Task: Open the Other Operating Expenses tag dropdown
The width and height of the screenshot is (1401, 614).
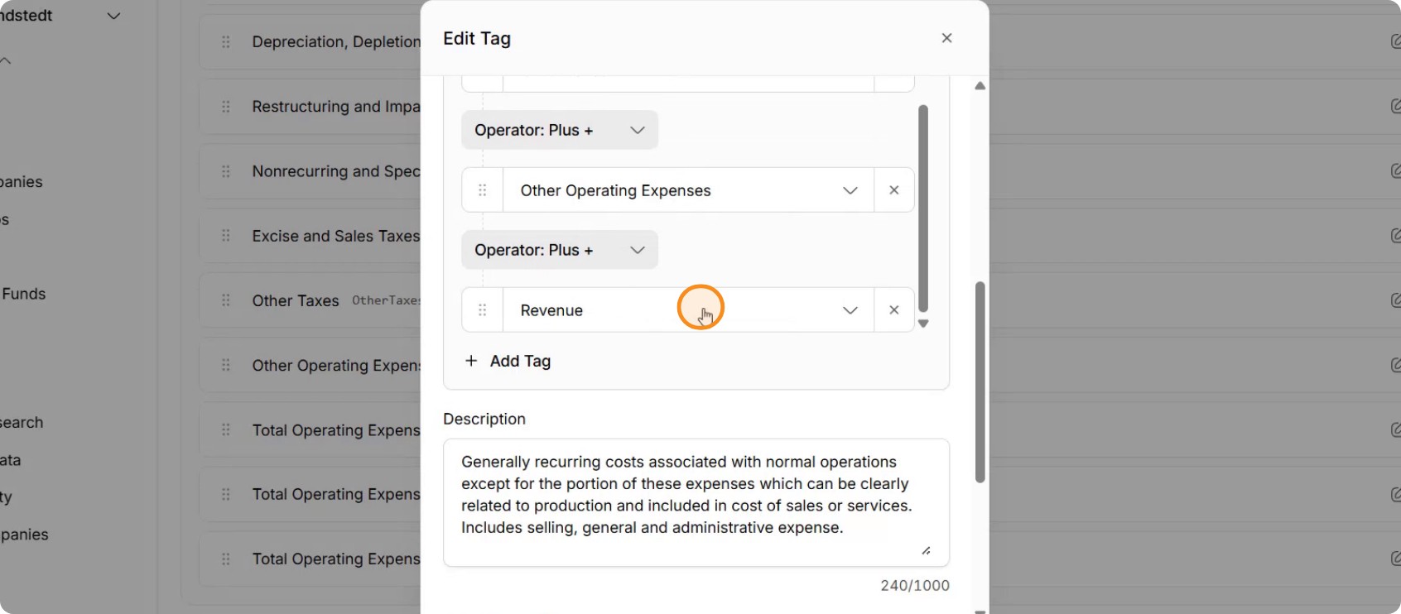Action: click(x=688, y=190)
